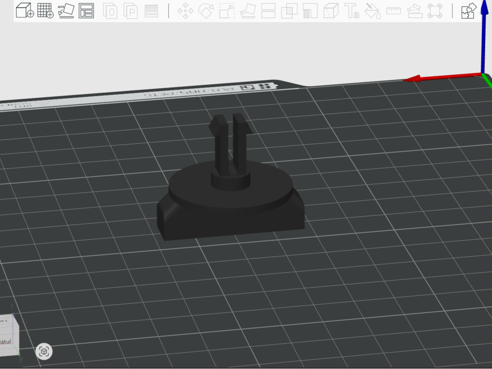Select the Measure ruler tool
The width and height of the screenshot is (492, 369).
point(393,11)
